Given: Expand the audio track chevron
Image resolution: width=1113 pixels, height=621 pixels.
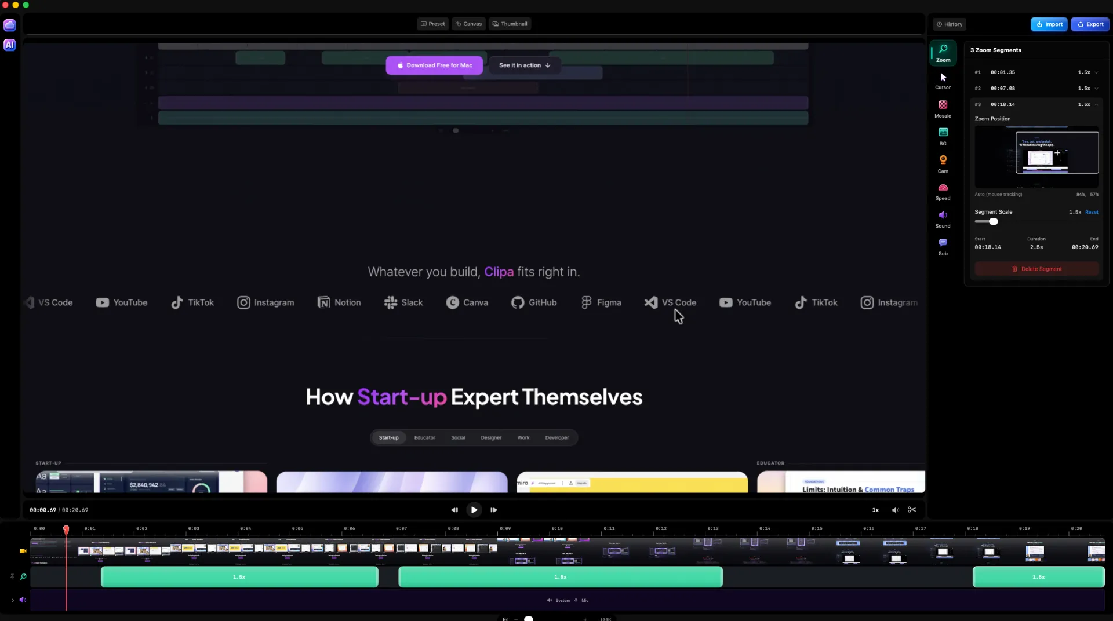Looking at the screenshot, I should pos(12,600).
